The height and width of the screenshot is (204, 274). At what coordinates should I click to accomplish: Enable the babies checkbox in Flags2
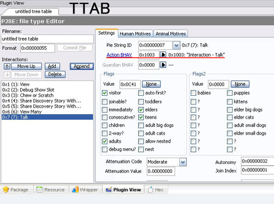pos(193,93)
